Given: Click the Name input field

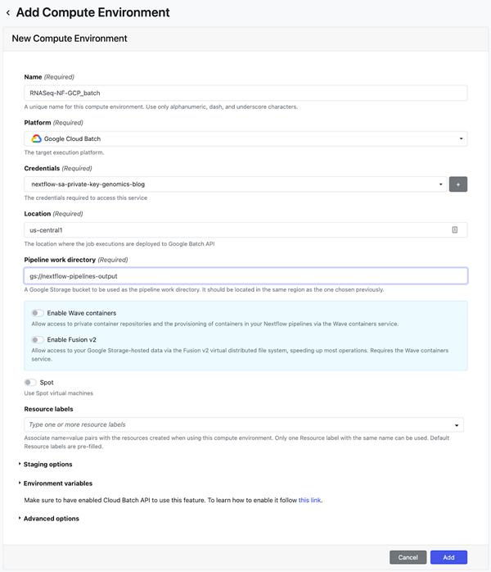Looking at the screenshot, I should (x=245, y=93).
